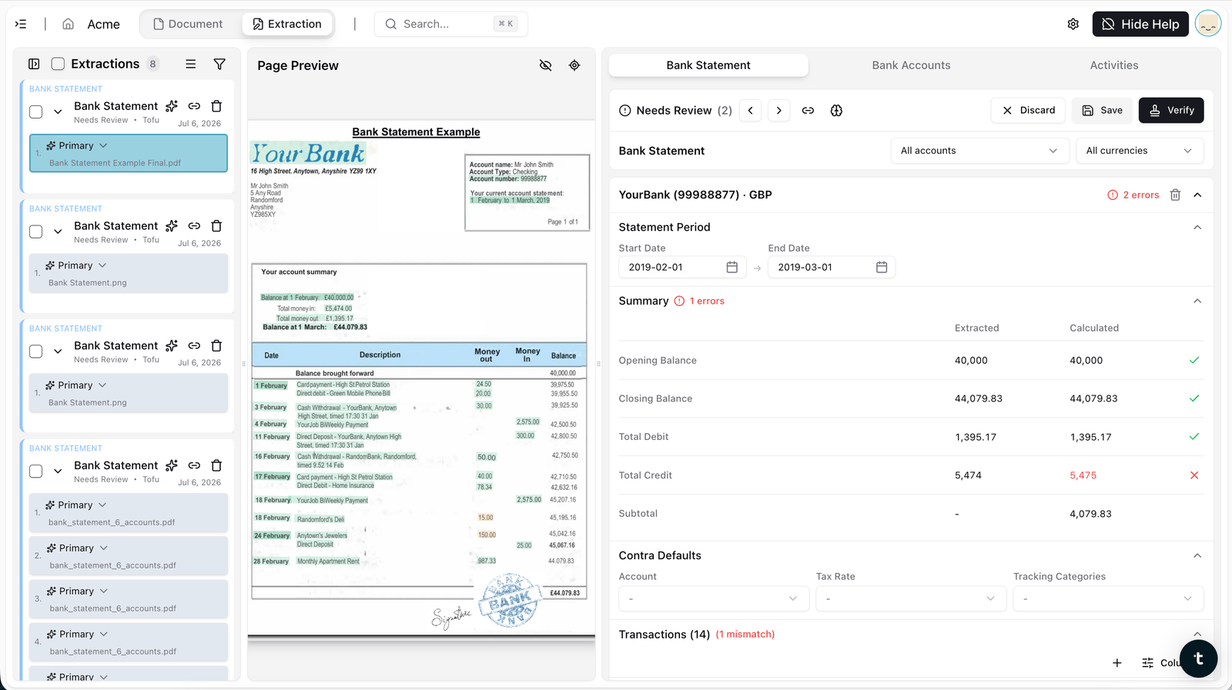Open the contra Account dropdown

click(714, 598)
